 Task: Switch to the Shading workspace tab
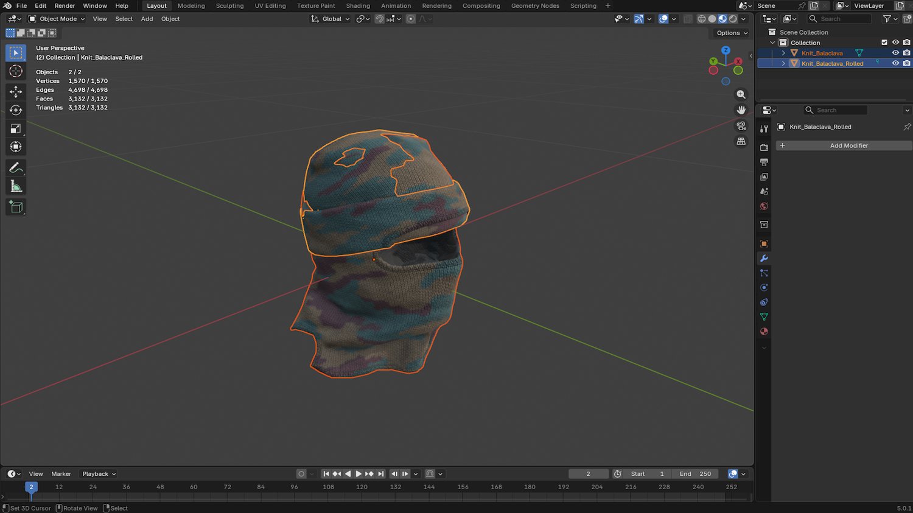(x=358, y=6)
